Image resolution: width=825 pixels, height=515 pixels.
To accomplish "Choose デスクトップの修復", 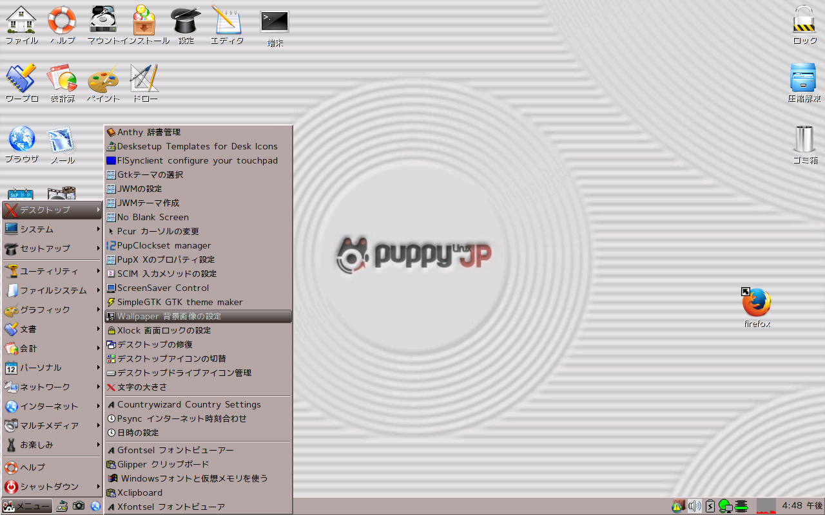I will coord(199,344).
